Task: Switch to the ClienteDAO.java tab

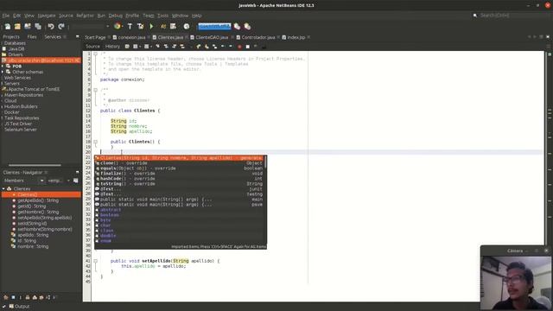Action: point(212,37)
